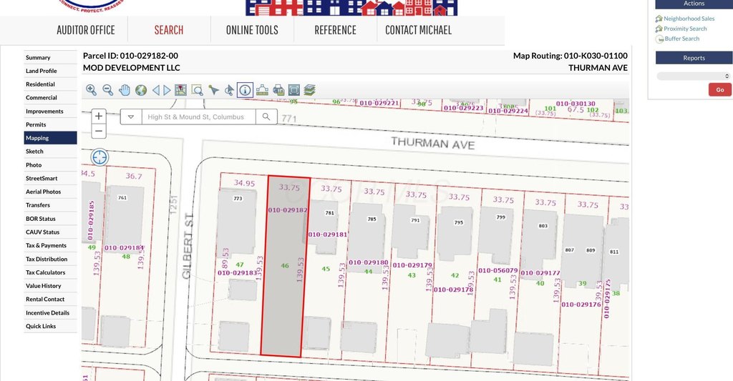Select the zoom out magnifier tool

107,90
